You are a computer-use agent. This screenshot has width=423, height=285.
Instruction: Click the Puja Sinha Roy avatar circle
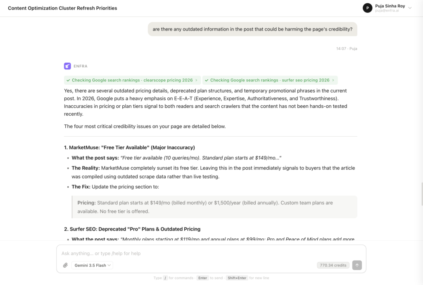coord(367,8)
